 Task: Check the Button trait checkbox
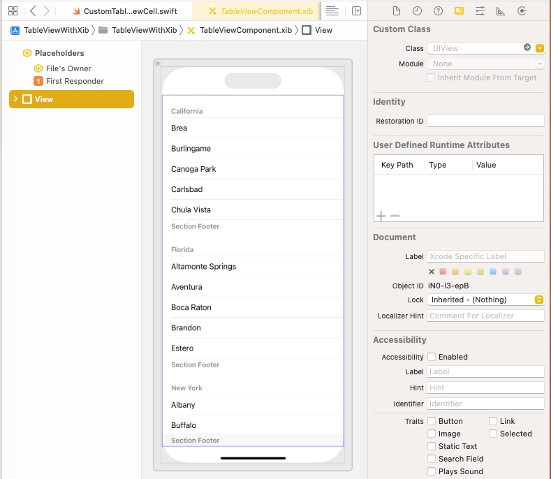432,421
